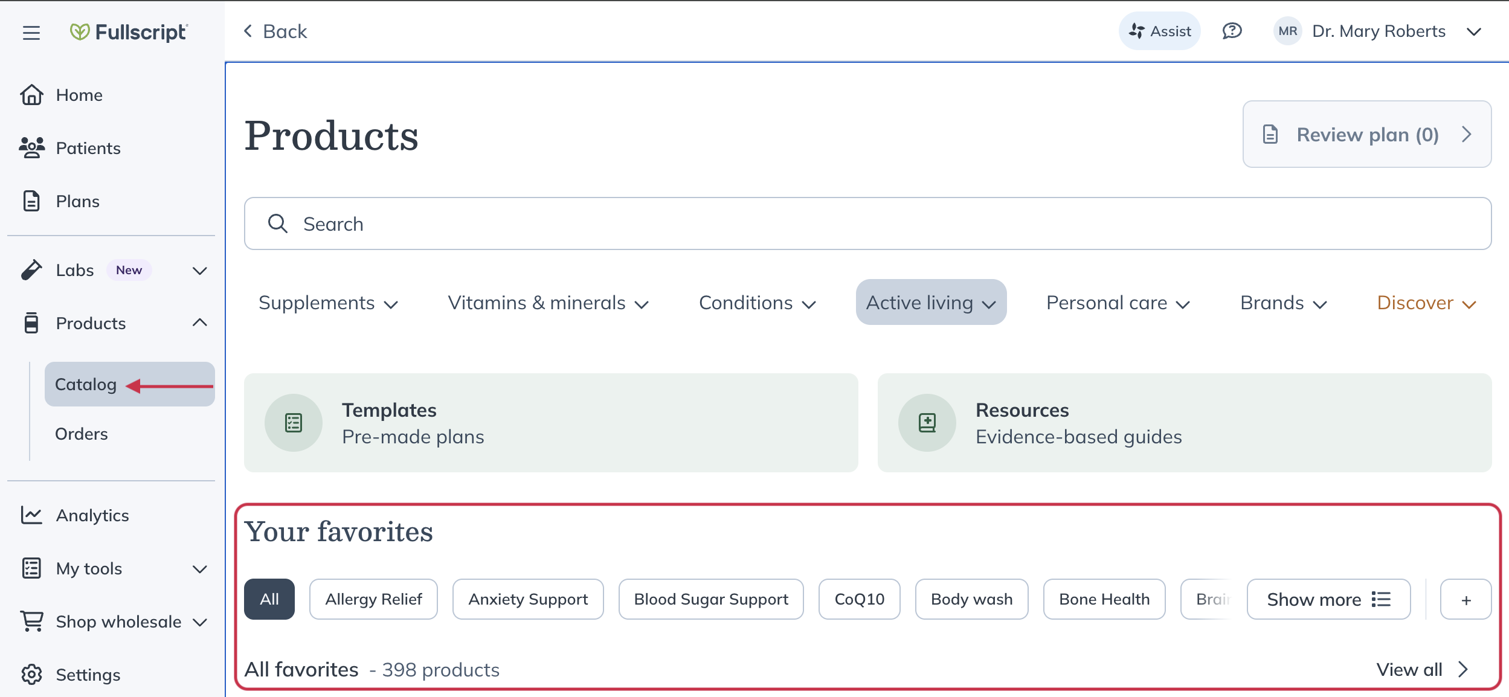Select the Allergy Relief favorites filter
The height and width of the screenshot is (697, 1509).
373,599
